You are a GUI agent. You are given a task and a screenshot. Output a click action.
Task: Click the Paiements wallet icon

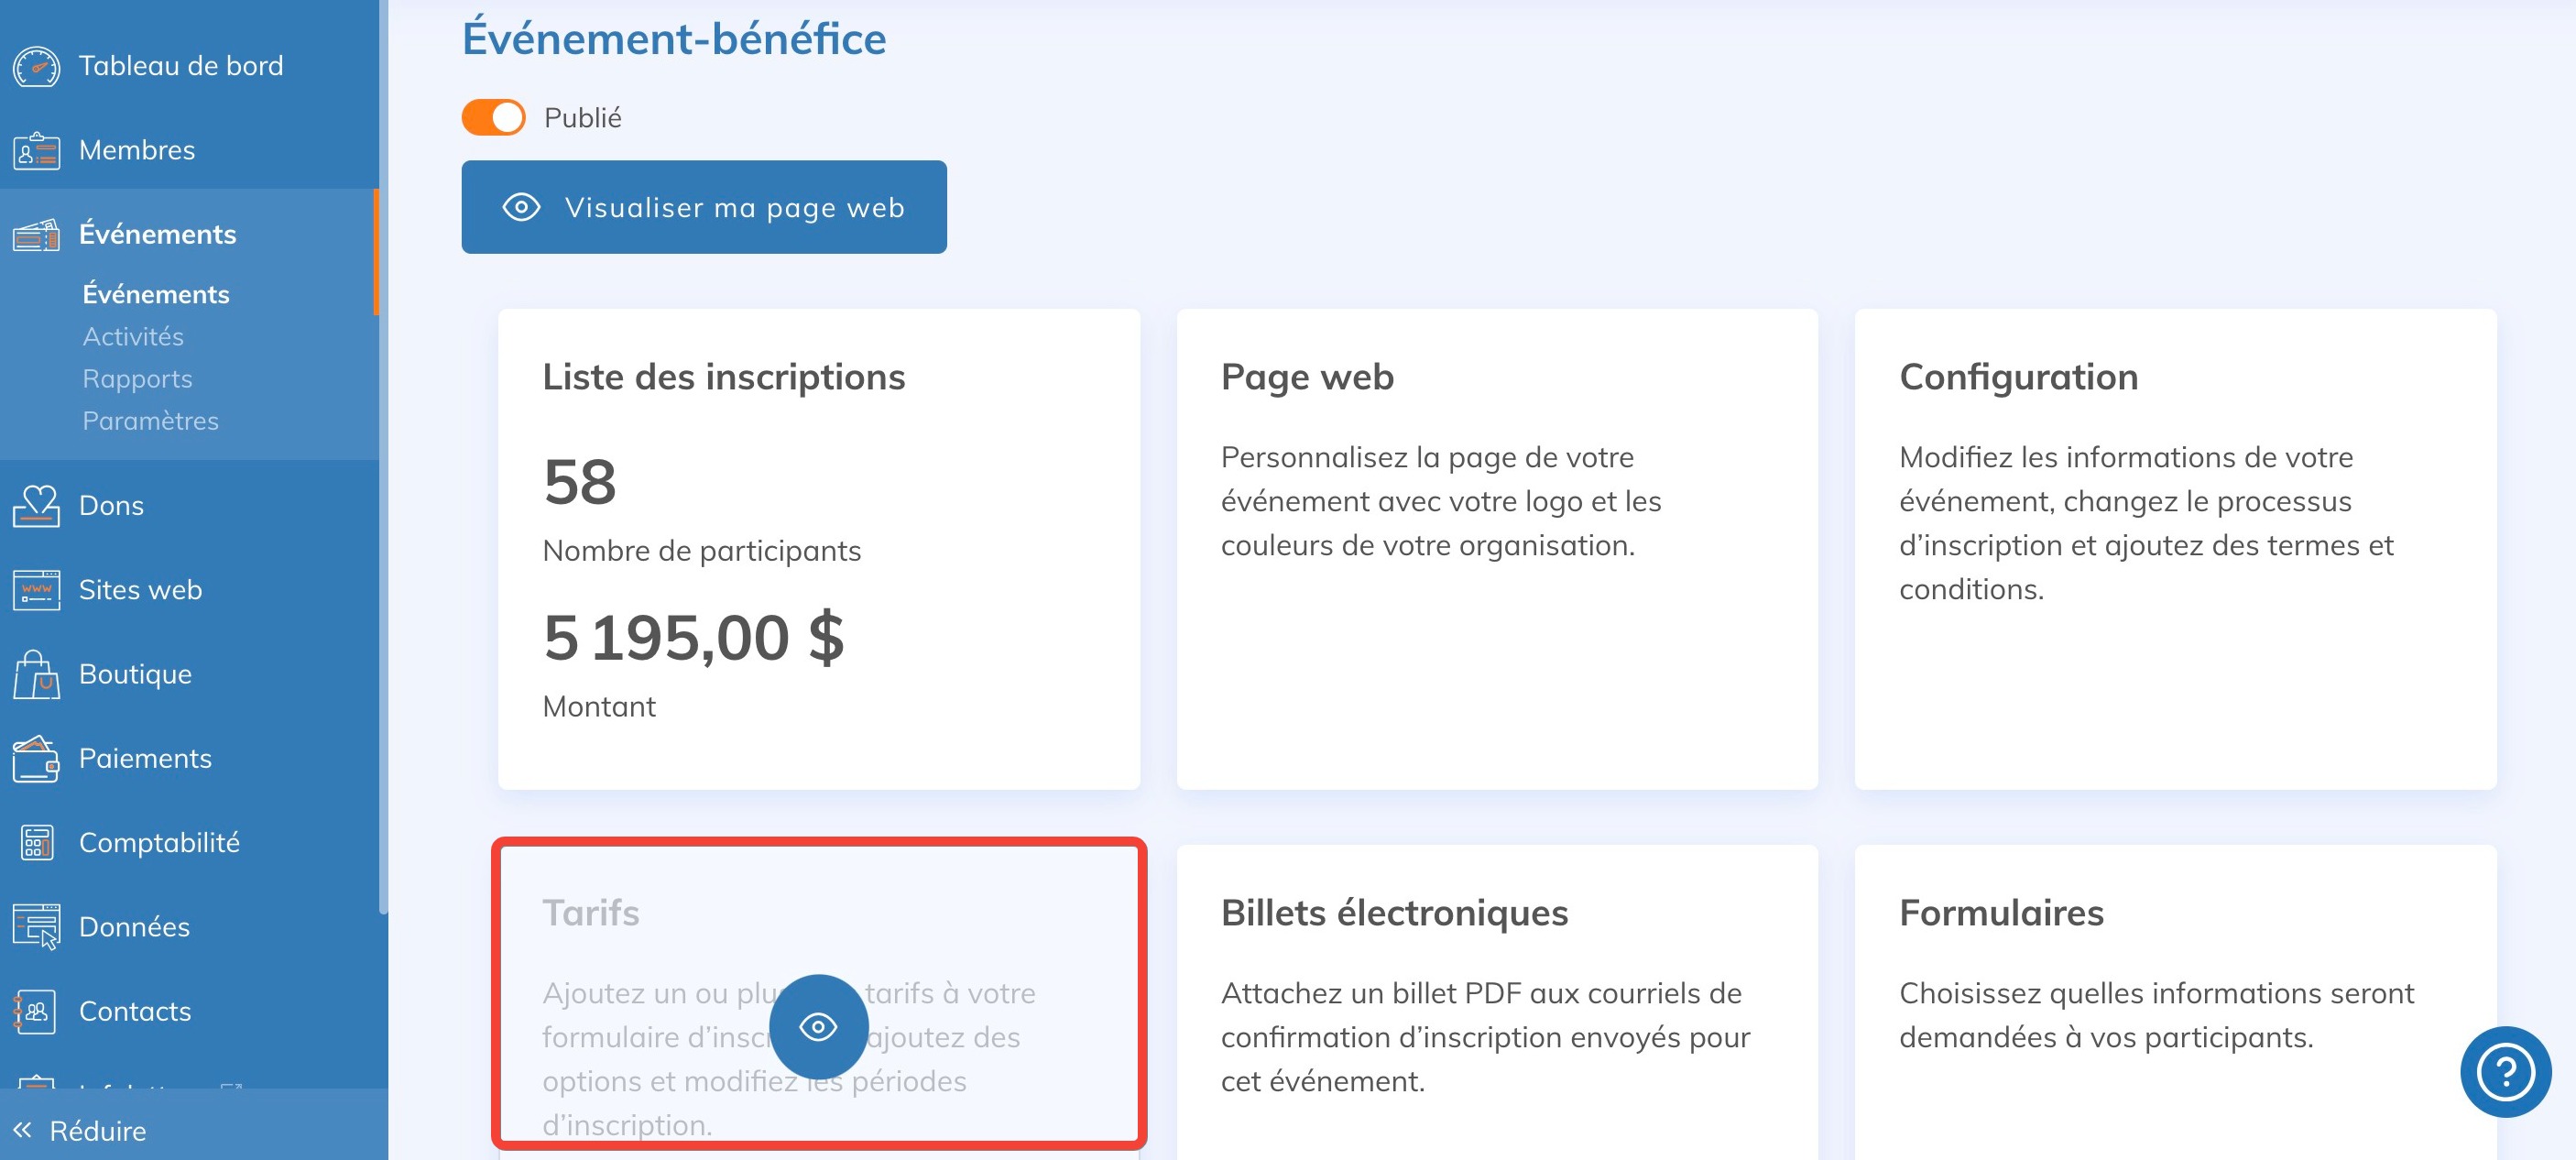point(36,759)
